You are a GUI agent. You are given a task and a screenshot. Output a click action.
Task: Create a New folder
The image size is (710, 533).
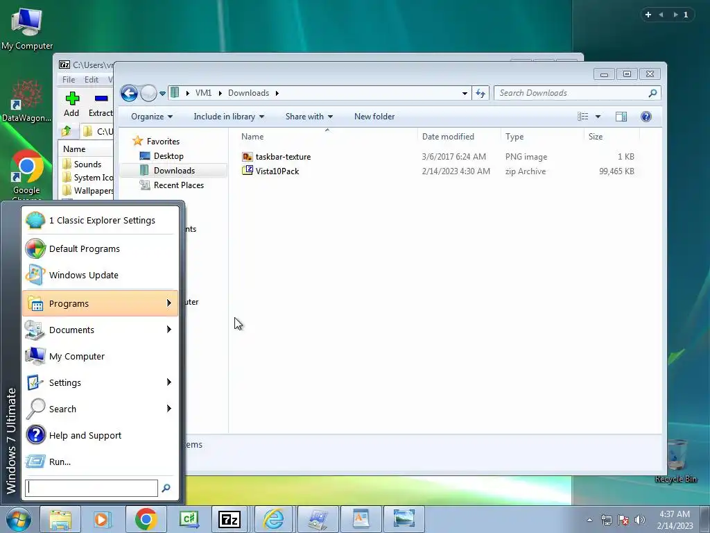point(374,117)
